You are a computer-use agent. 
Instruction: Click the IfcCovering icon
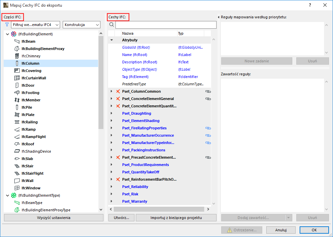(17, 71)
